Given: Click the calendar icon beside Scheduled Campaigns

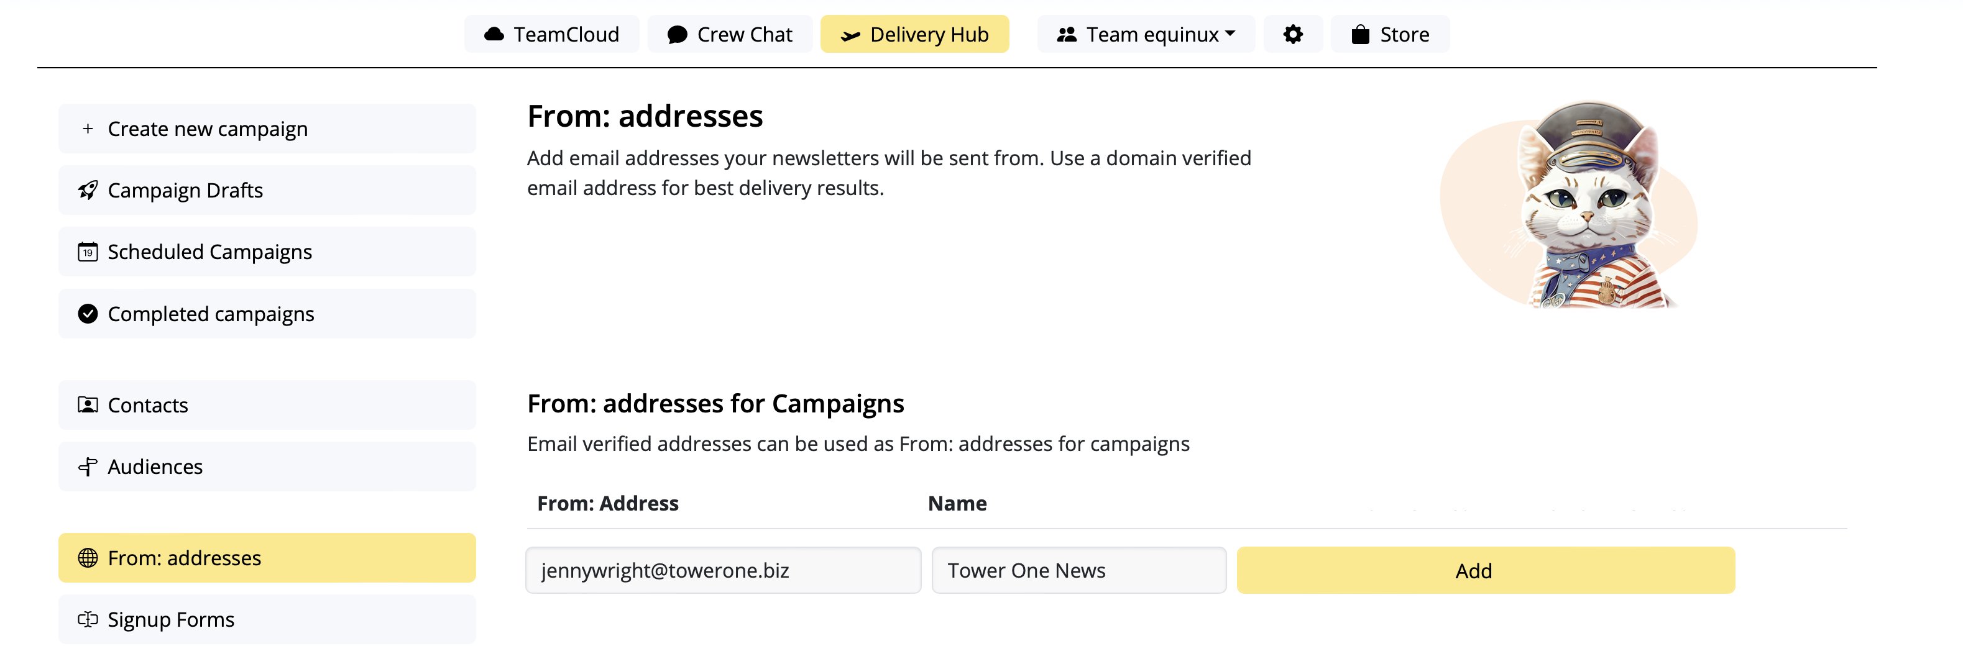Looking at the screenshot, I should [88, 252].
